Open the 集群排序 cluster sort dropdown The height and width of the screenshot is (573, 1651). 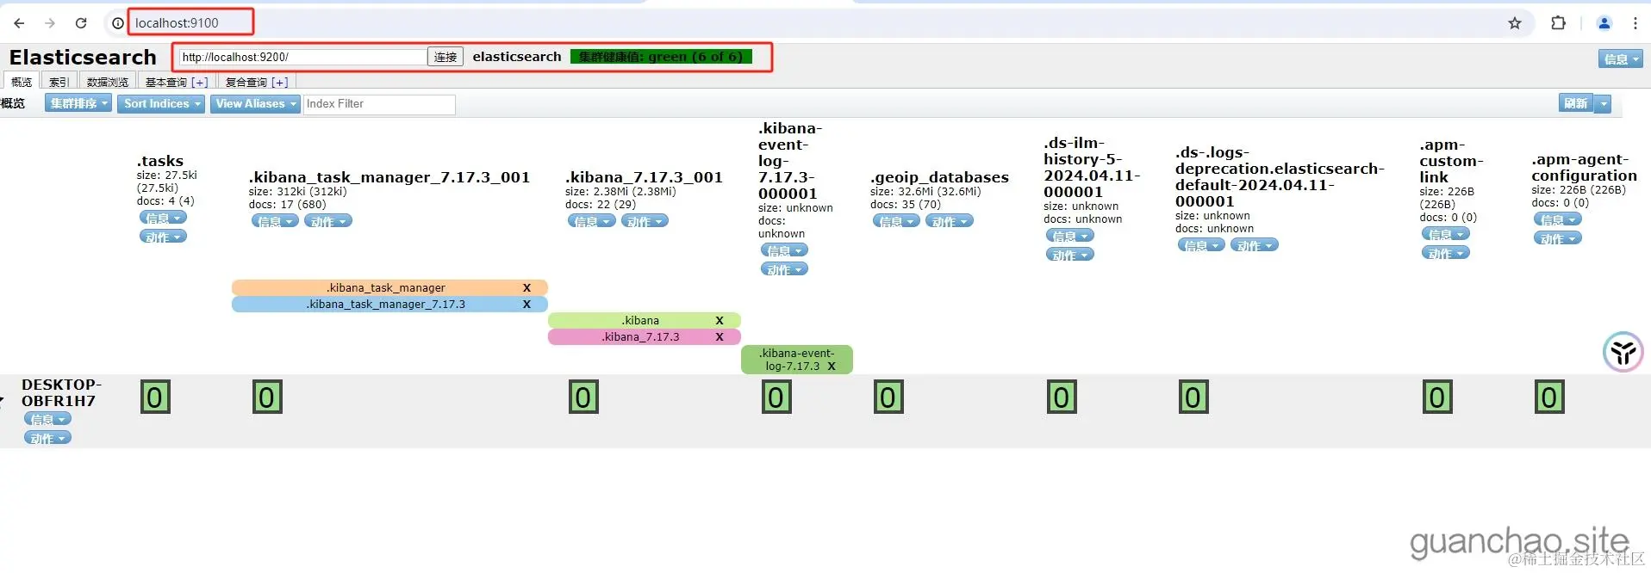pyautogui.click(x=78, y=103)
